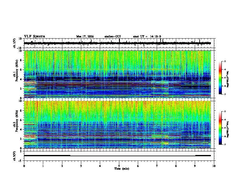Click the '-7' label on ch.2 color scale
Screen dimensions: 241x186
224,144
